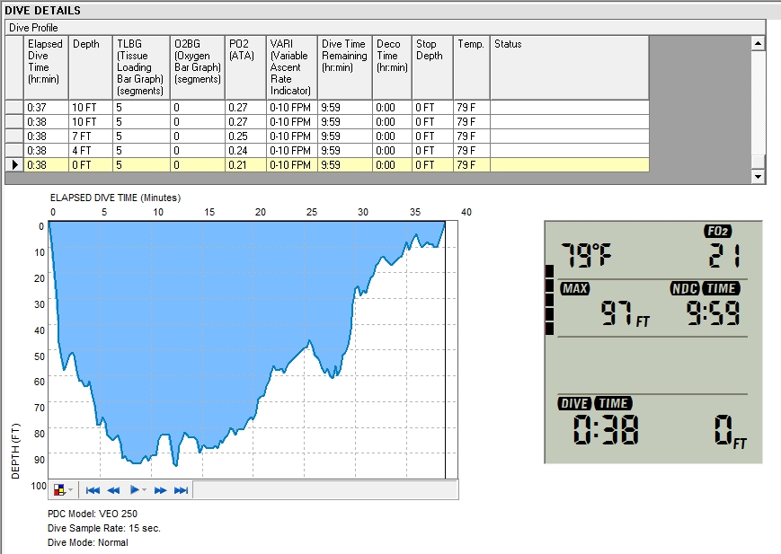Click the NDC TIME badge on the LCD
Image resolution: width=781 pixels, height=554 pixels.
[x=706, y=288]
